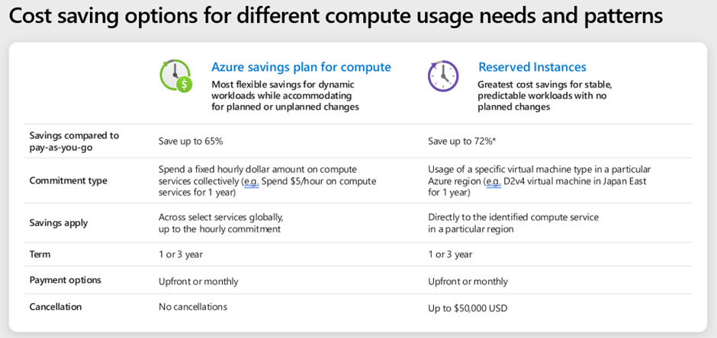Select the Term row label

[x=40, y=254]
